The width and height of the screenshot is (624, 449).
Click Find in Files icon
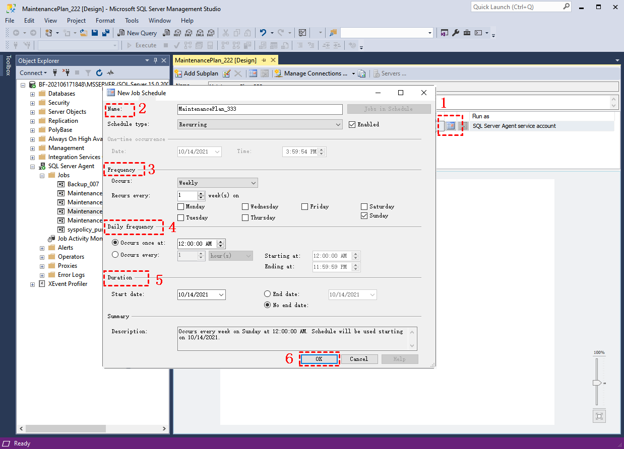point(333,33)
